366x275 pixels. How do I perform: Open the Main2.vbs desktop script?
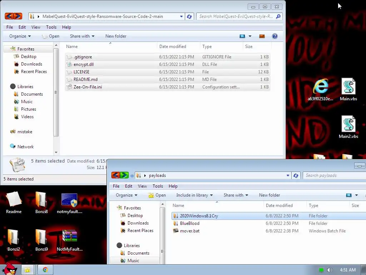pos(348,127)
